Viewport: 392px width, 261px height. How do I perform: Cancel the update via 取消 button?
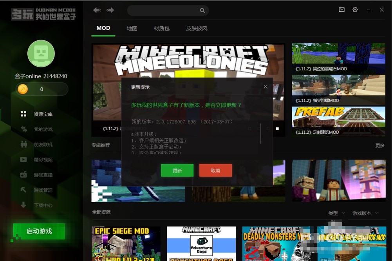[215, 170]
